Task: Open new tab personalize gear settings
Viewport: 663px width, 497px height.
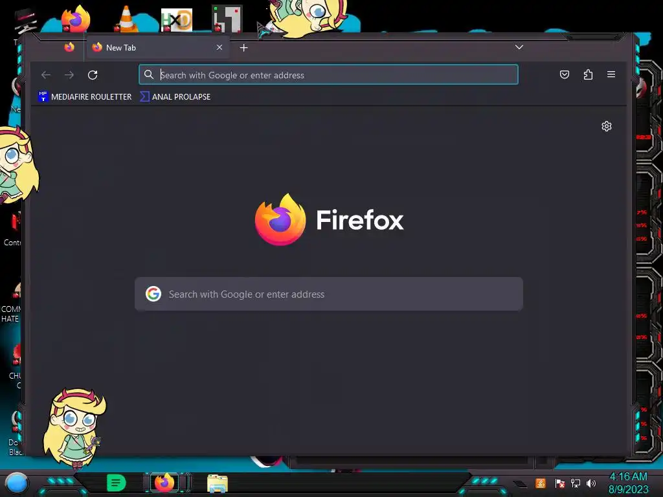Action: [607, 126]
